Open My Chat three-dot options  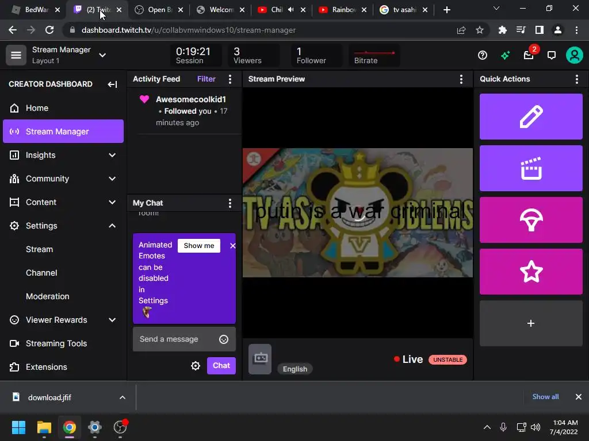(x=230, y=203)
